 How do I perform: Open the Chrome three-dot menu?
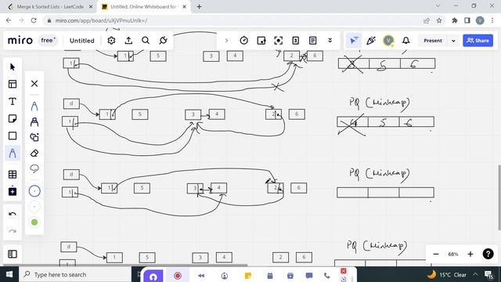coord(492,20)
